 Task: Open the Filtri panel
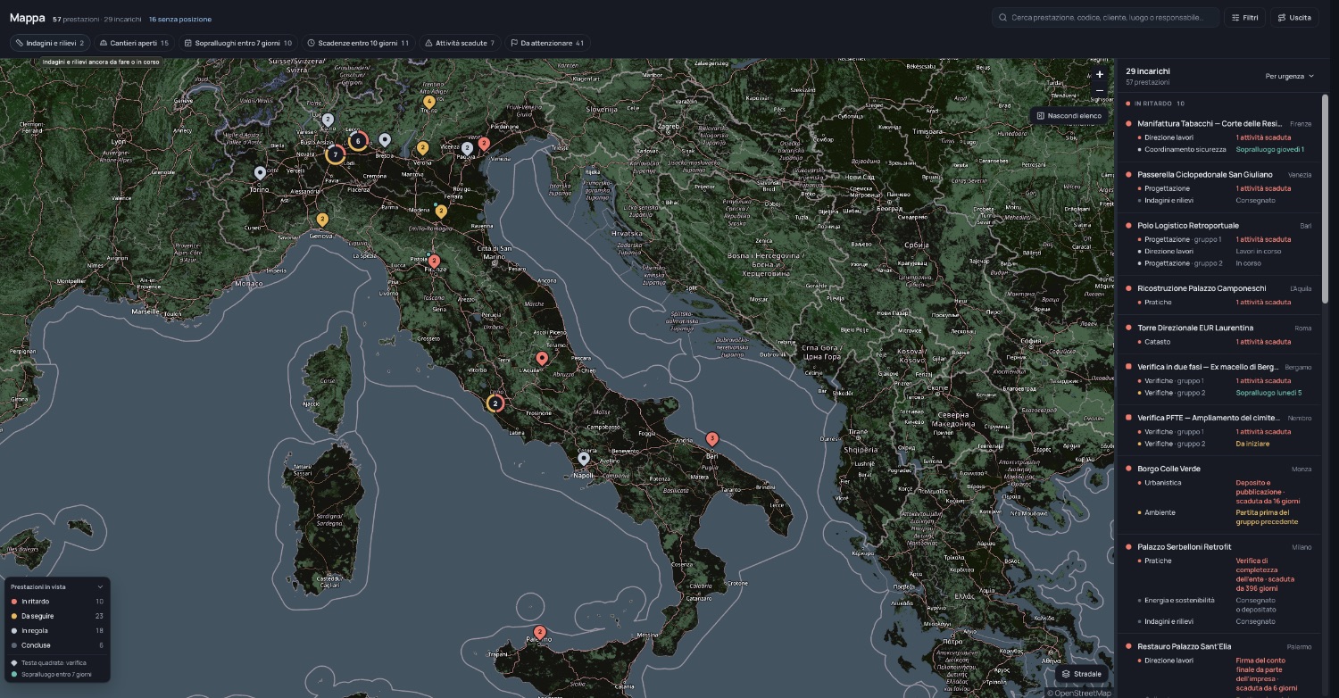pyautogui.click(x=1244, y=17)
